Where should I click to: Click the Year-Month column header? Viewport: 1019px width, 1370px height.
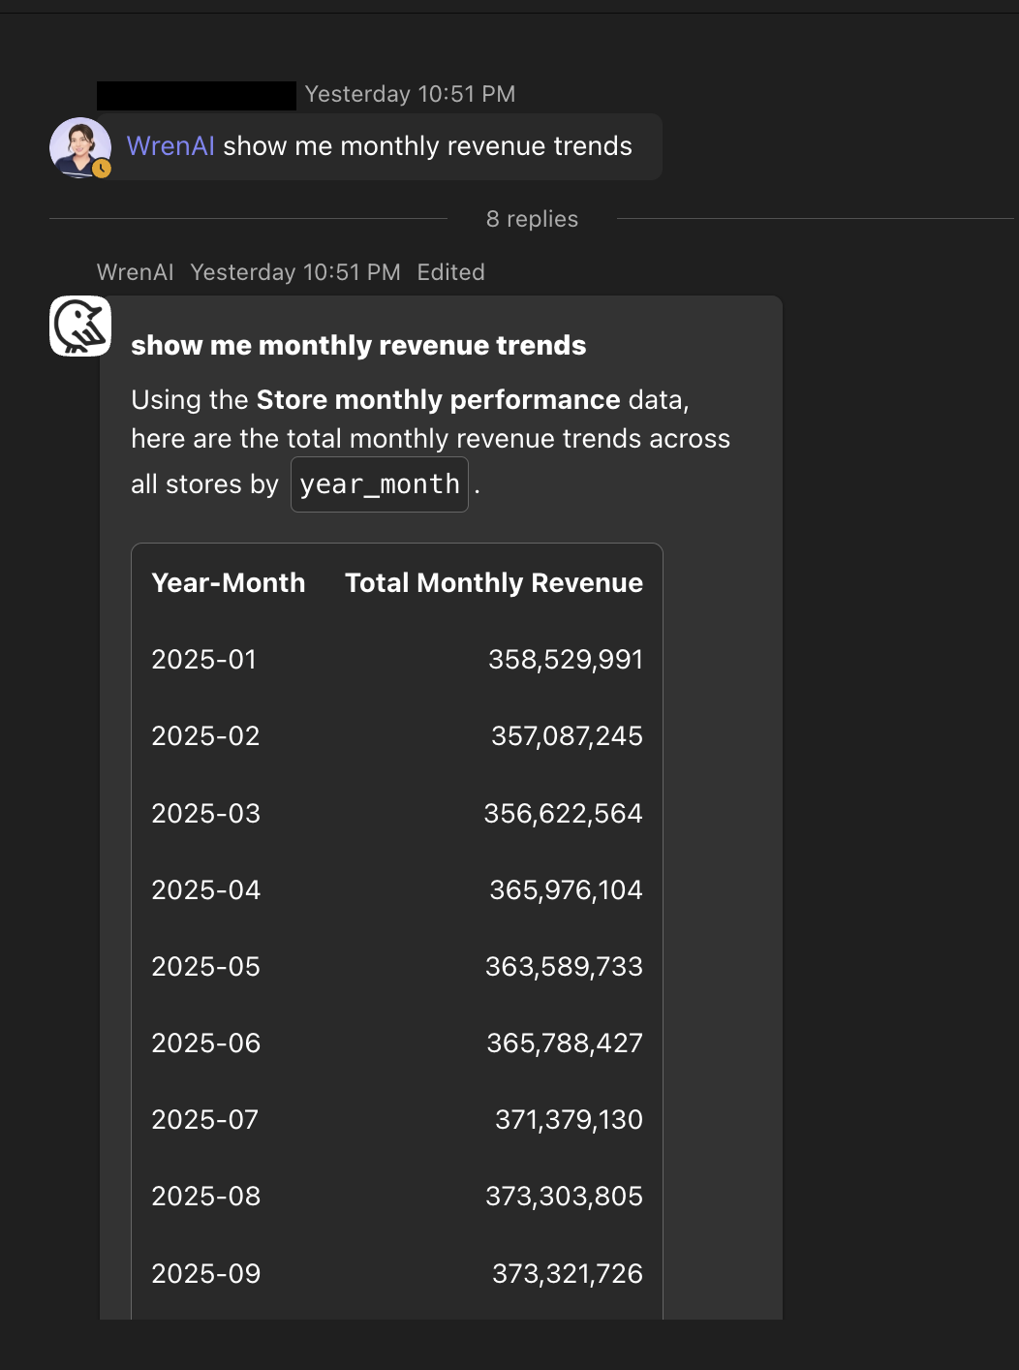click(229, 582)
